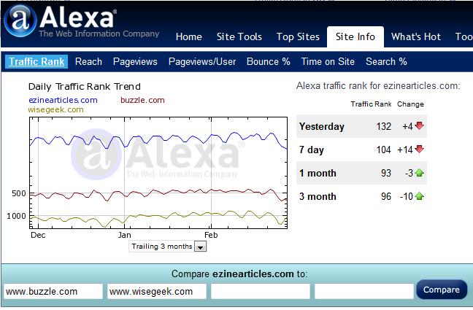This screenshot has height=310, width=473.
Task: Click the green up arrow beside -10
Action: (419, 196)
